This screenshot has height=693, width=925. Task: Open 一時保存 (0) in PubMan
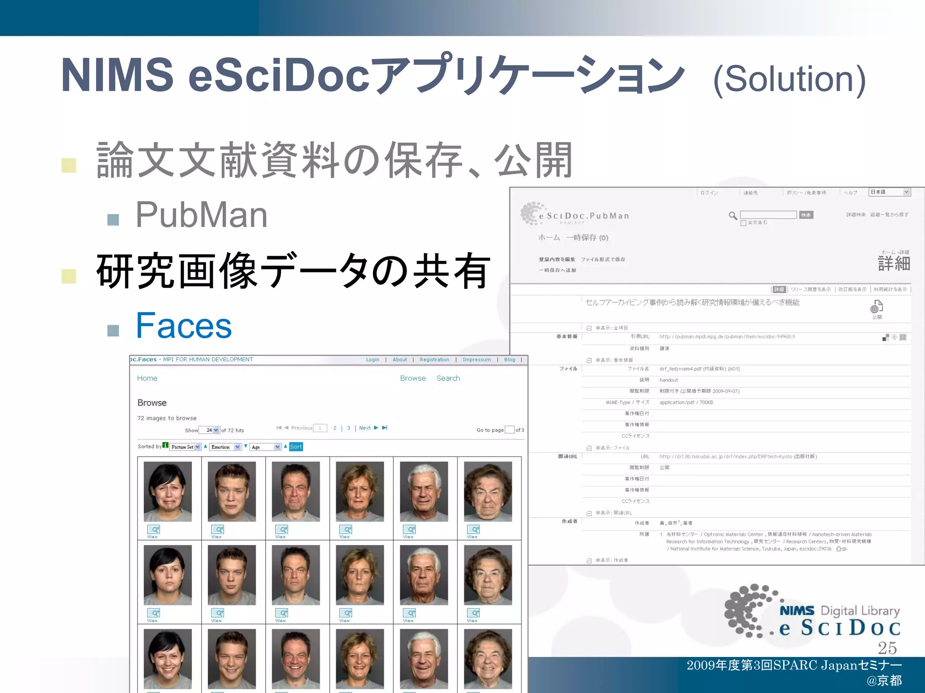tap(587, 237)
